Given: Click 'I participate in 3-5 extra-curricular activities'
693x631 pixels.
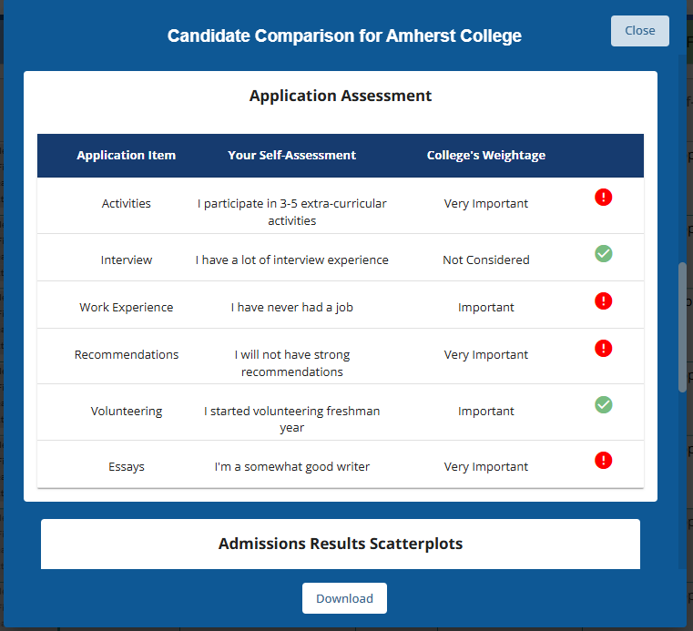Looking at the screenshot, I should (291, 211).
